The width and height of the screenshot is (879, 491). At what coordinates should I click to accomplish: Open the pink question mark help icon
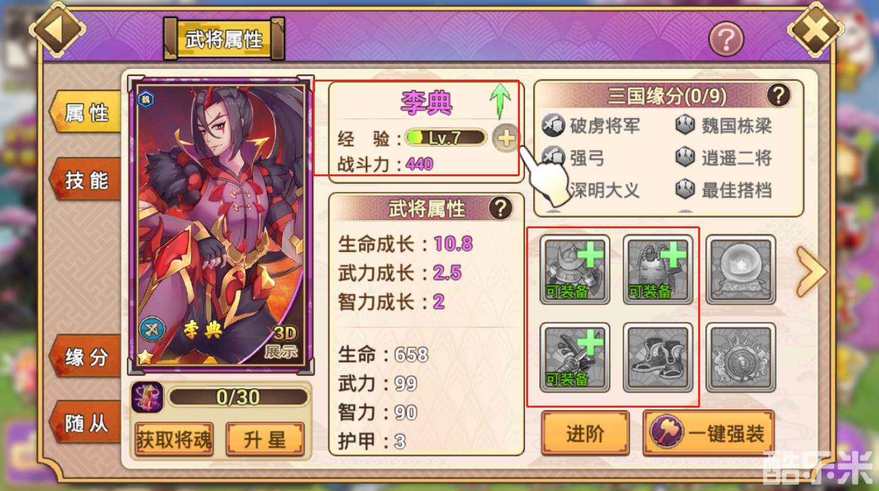[x=726, y=40]
